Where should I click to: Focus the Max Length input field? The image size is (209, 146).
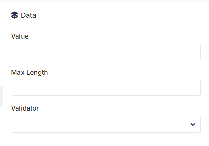click(x=106, y=88)
